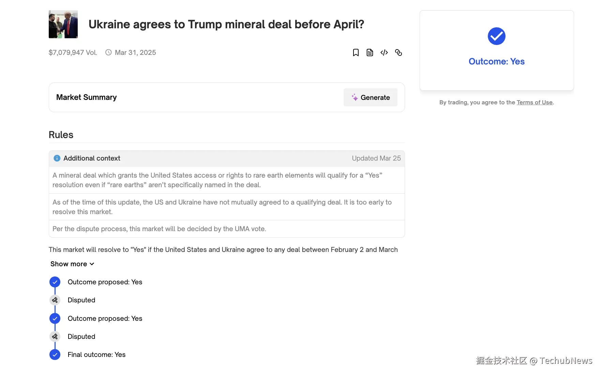Expand rules with Show more

[x=69, y=264]
